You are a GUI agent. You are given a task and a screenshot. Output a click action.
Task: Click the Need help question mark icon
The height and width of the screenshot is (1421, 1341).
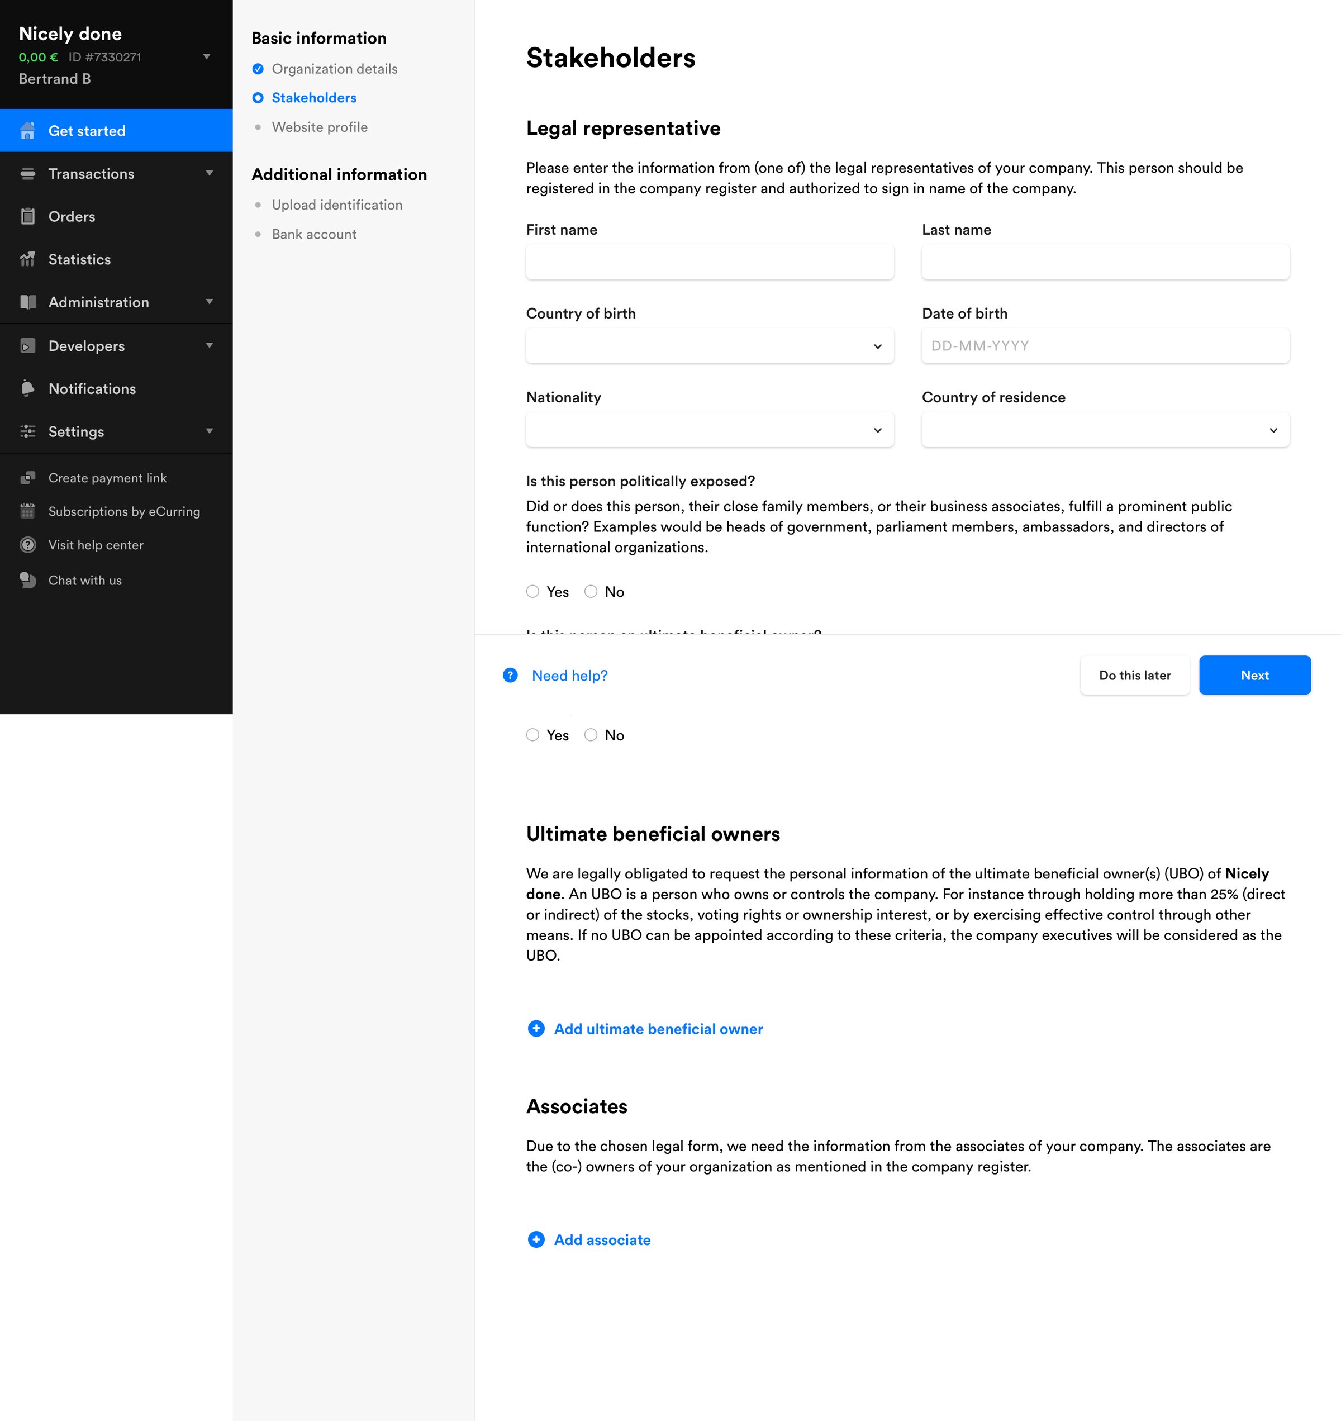tap(510, 676)
